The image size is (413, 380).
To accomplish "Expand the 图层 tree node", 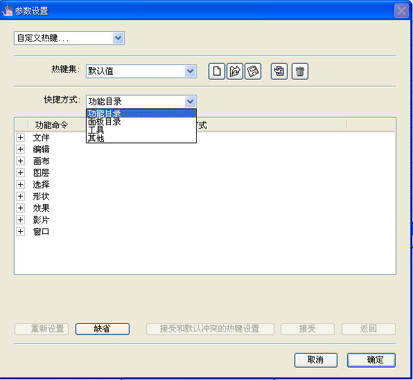I will 21,172.
